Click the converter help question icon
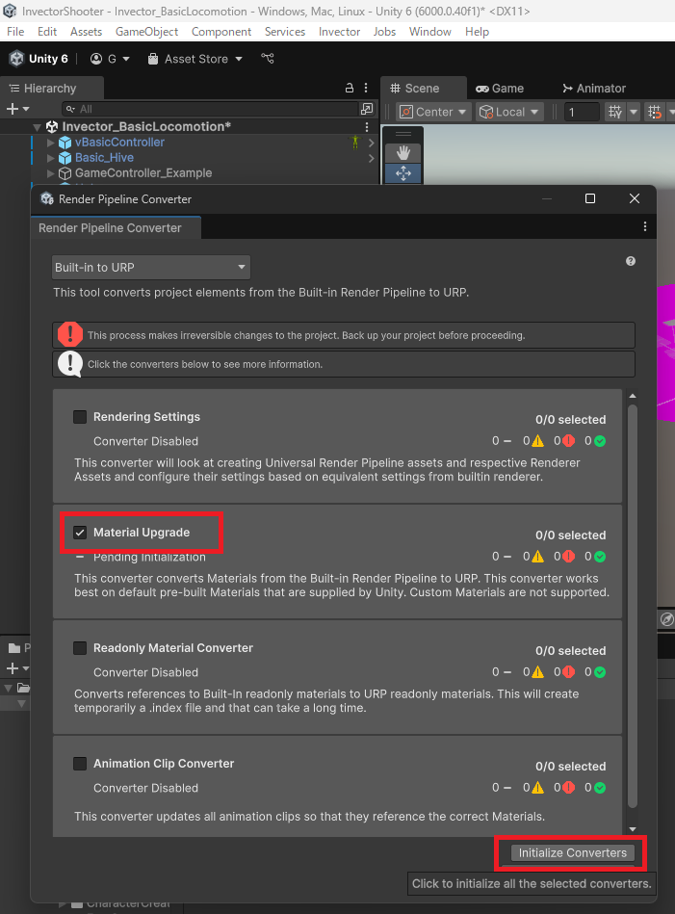Screen dimensions: 675x914 pyautogui.click(x=631, y=261)
